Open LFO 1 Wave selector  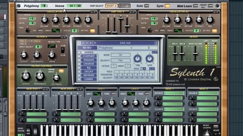pos(97,94)
